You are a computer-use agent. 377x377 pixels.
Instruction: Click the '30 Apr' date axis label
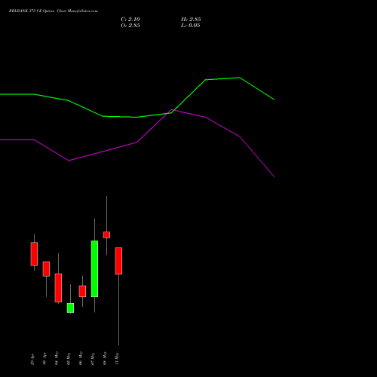[x=44, y=359]
